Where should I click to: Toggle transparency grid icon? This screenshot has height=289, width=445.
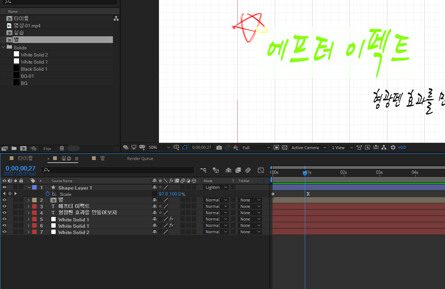click(285, 147)
